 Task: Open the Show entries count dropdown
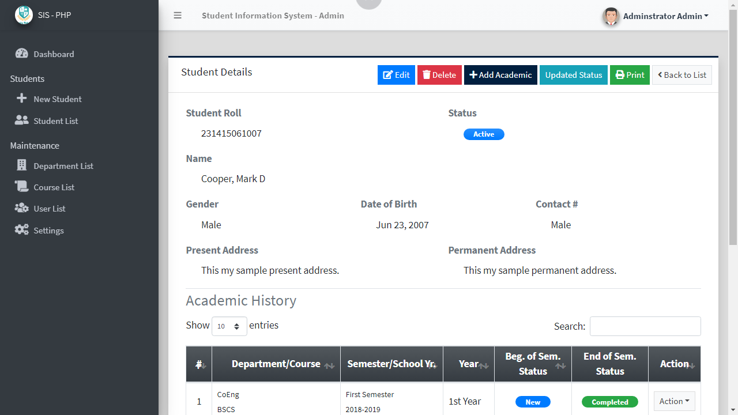(x=229, y=326)
